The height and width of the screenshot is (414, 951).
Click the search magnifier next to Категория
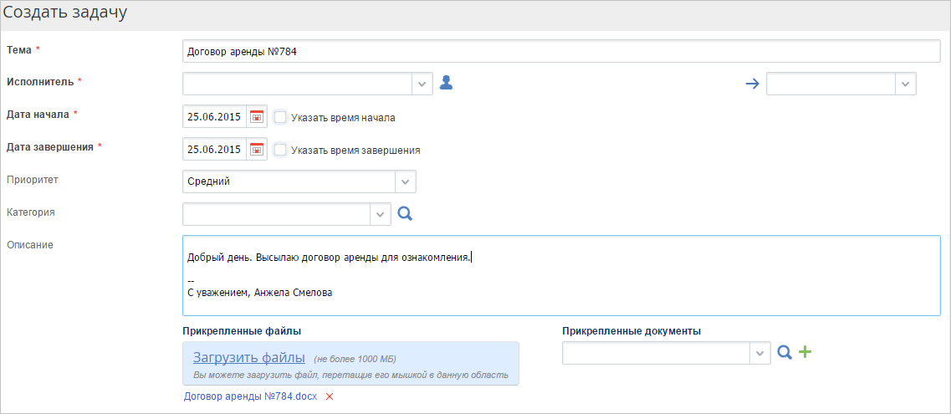405,213
